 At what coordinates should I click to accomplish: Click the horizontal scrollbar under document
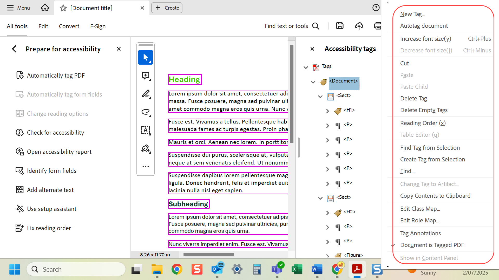click(x=208, y=255)
